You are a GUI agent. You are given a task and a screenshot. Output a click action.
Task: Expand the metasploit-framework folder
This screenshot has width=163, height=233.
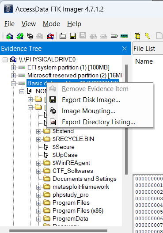pos(38,187)
